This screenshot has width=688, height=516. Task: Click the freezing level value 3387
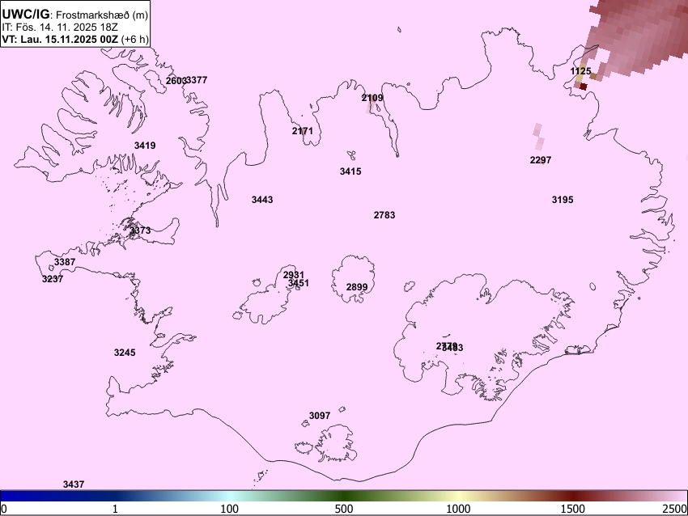coord(65,262)
